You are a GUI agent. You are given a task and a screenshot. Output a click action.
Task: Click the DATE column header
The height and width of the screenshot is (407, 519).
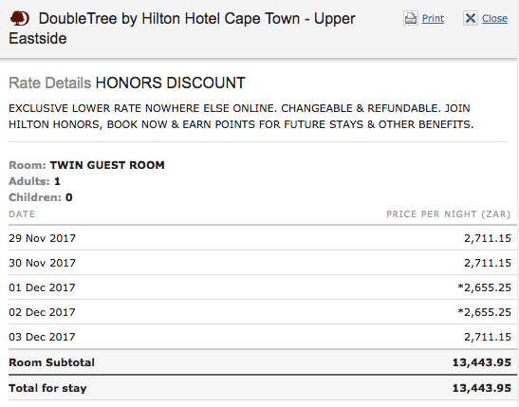pos(22,214)
